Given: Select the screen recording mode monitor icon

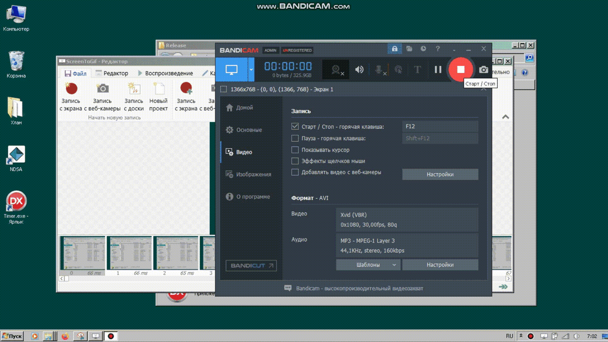Looking at the screenshot, I should click(232, 69).
